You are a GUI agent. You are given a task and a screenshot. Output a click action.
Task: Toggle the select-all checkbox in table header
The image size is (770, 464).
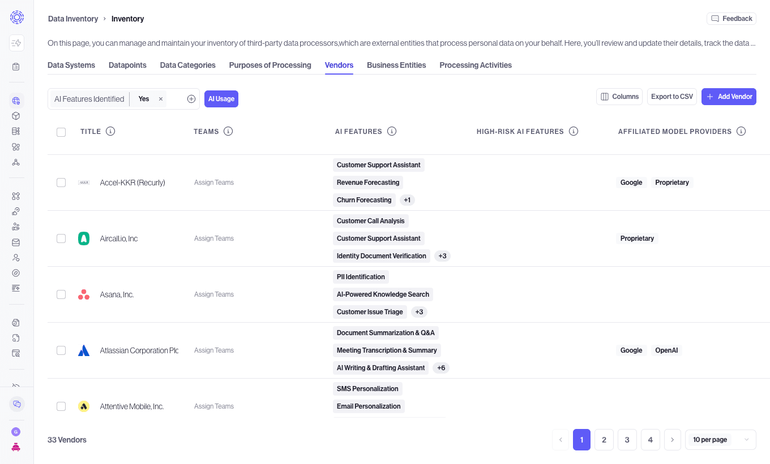(x=61, y=132)
